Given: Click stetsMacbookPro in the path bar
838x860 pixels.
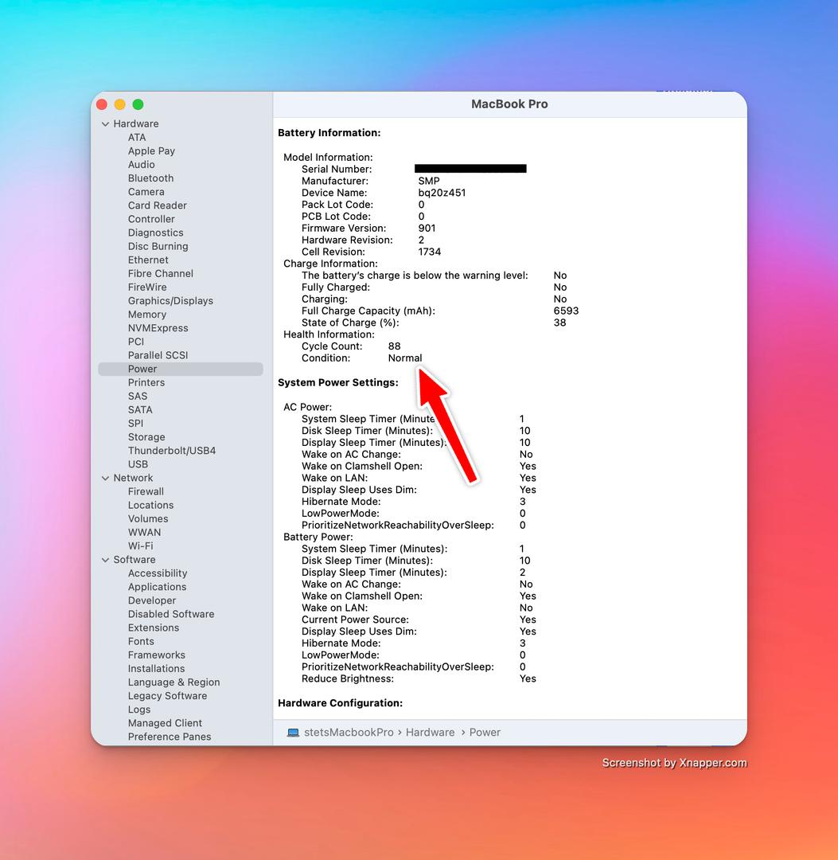Looking at the screenshot, I should pos(349,733).
